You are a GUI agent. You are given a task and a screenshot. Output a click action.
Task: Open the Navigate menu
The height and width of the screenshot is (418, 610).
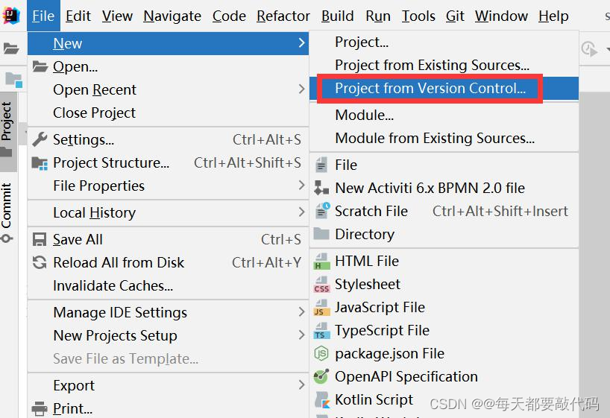tap(172, 16)
